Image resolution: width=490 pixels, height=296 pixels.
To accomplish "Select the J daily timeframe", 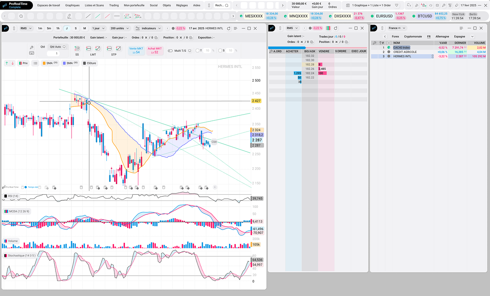I will coord(67,28).
